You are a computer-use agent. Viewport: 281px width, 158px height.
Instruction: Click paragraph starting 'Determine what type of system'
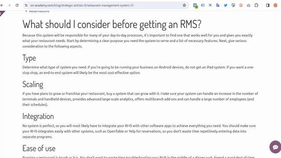coord(138,70)
